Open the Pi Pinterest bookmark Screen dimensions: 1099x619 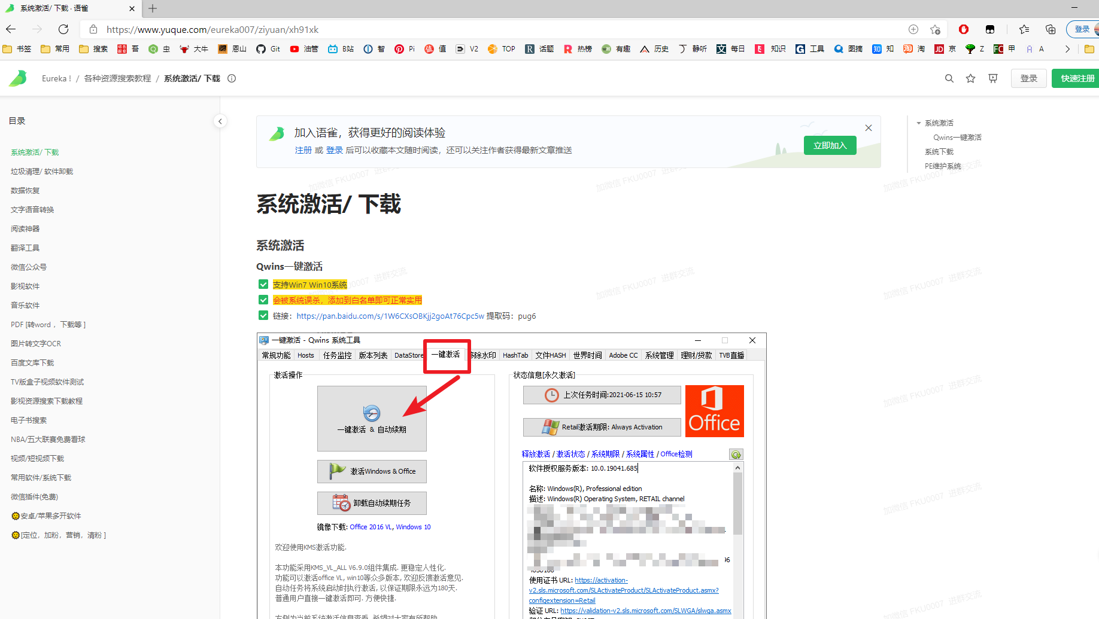(405, 49)
